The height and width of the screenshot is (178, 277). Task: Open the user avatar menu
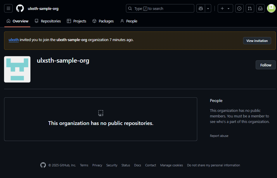pos(271,8)
